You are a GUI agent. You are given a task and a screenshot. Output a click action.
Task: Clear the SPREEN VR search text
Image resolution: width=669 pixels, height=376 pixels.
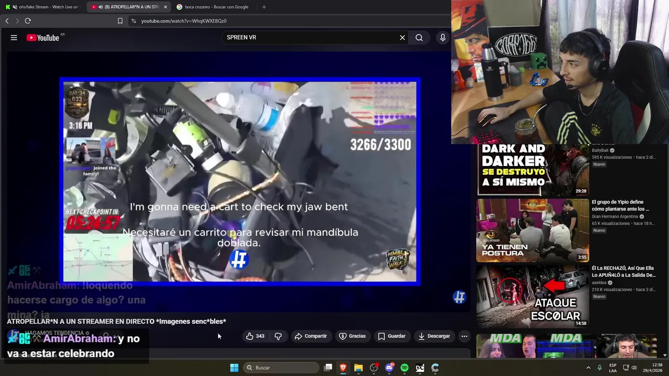(x=402, y=38)
